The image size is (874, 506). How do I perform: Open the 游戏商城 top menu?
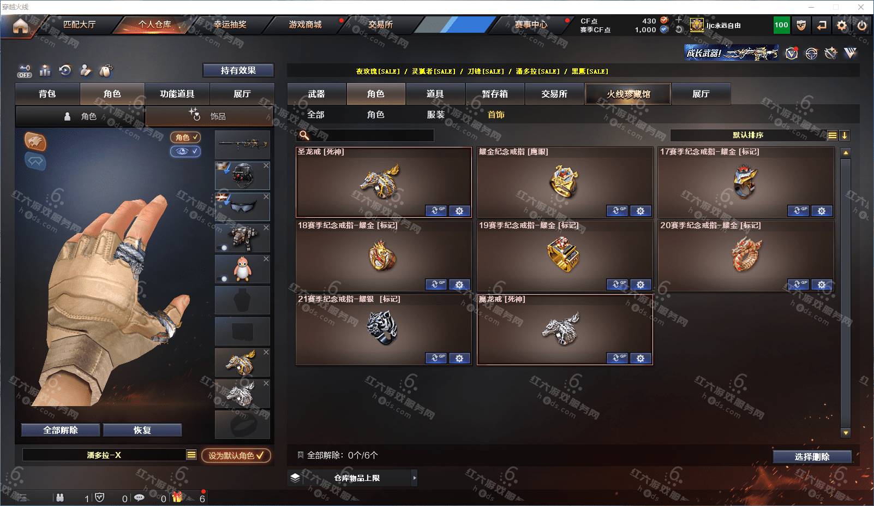pos(306,25)
